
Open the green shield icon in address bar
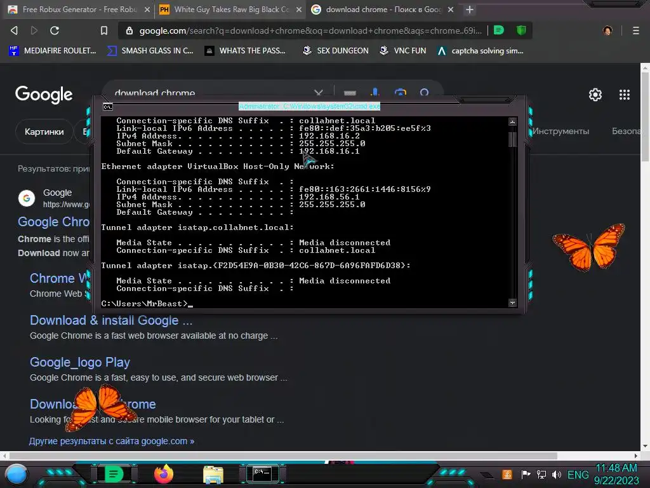pyautogui.click(x=521, y=30)
